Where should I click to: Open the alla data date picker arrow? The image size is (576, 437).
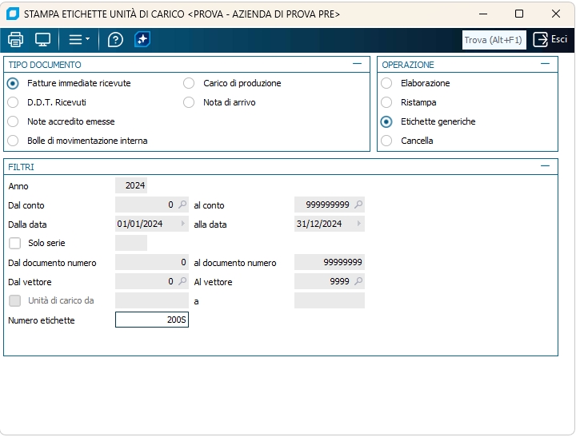[x=359, y=224]
